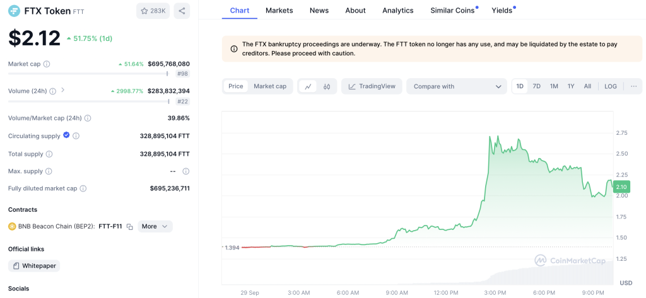Open chart more options ellipsis
Image resolution: width=646 pixels, height=298 pixels.
pyautogui.click(x=633, y=86)
